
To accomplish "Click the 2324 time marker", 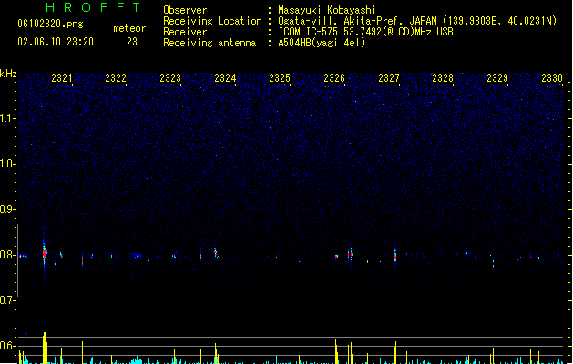I will tap(225, 78).
